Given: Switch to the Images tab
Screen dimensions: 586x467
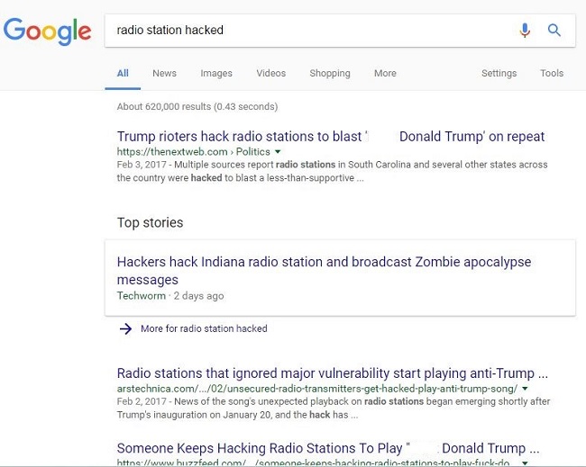Looking at the screenshot, I should coord(216,74).
